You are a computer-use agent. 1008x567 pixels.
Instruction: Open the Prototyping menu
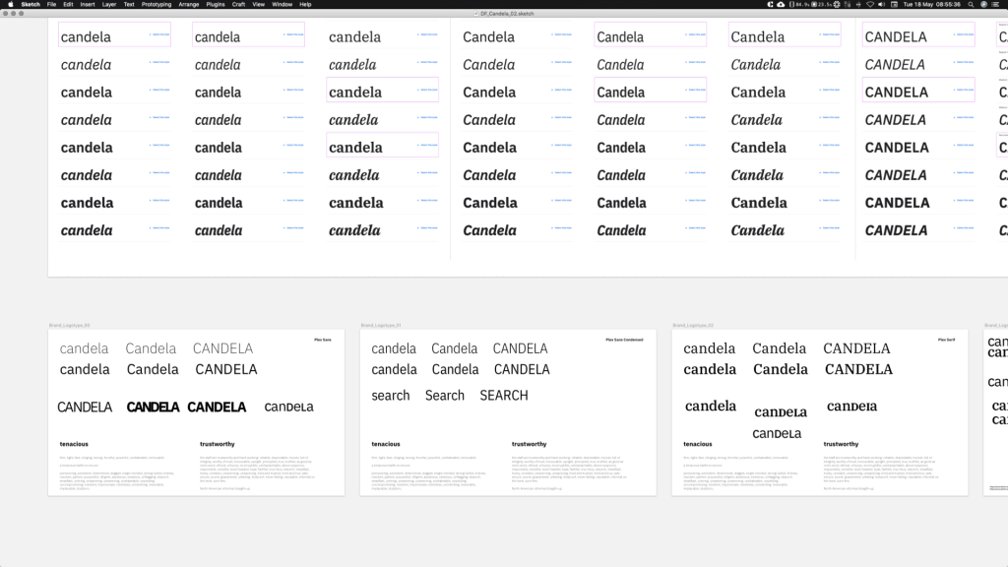(156, 4)
